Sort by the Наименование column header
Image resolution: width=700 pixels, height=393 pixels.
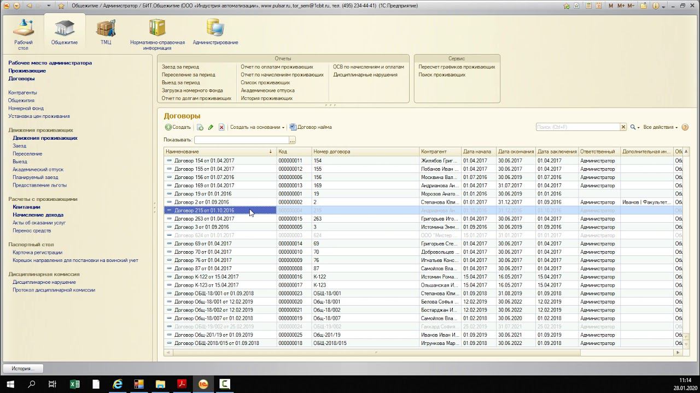[x=220, y=151]
